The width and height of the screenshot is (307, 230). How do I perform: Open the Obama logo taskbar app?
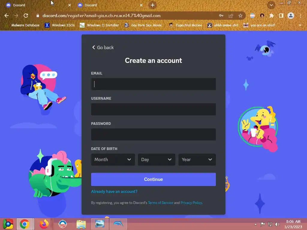[x=63, y=224]
